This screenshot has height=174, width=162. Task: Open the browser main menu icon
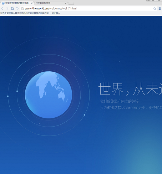click(x=160, y=9)
